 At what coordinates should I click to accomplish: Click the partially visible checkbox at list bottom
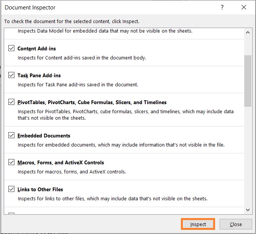pos(11,213)
